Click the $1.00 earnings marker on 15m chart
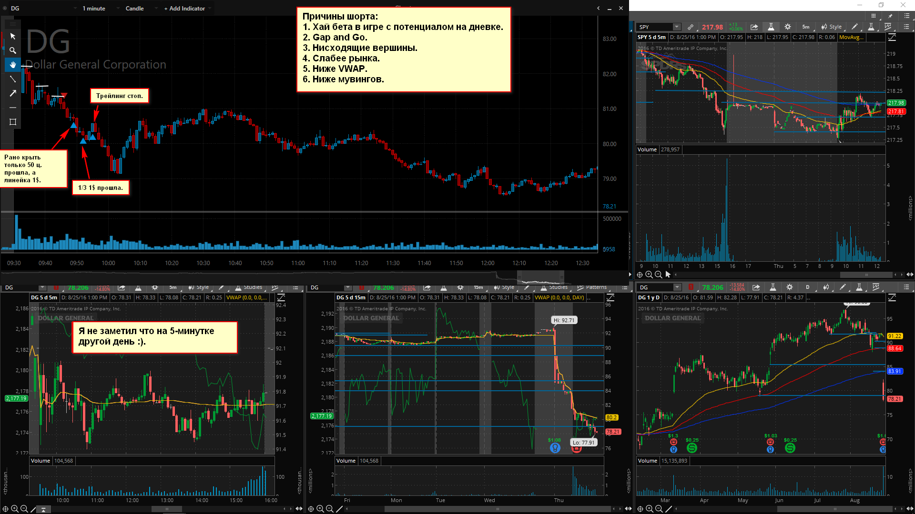The image size is (915, 514). (x=555, y=448)
